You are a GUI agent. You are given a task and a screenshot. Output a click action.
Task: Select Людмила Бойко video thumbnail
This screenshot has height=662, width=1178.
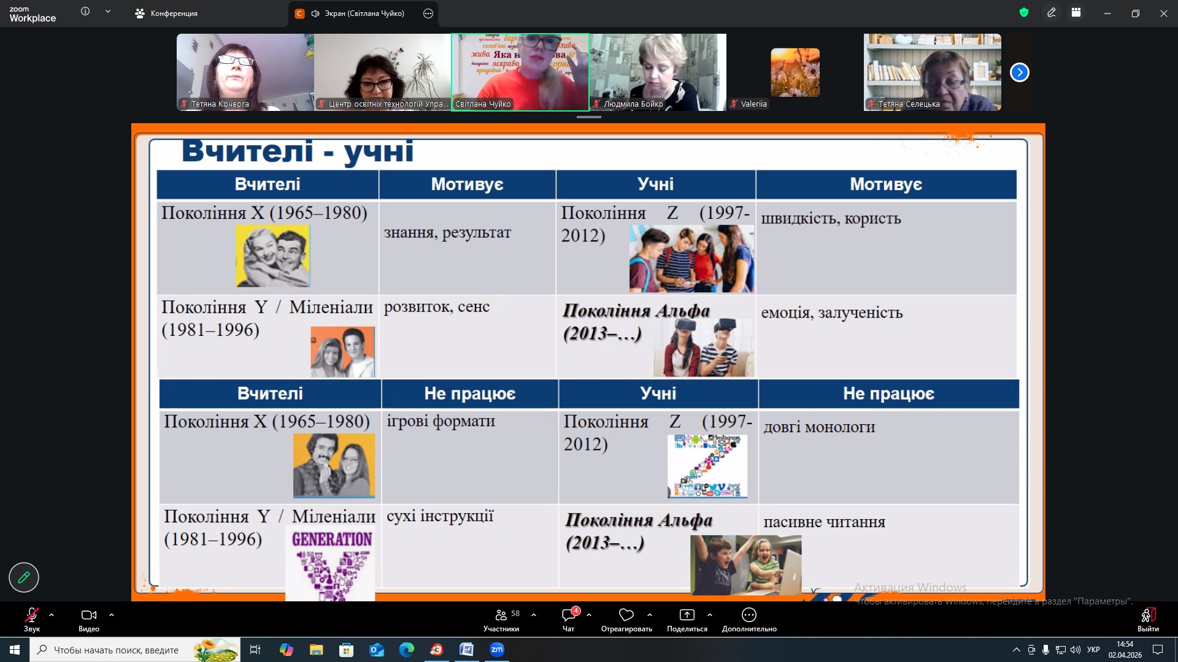(x=658, y=72)
